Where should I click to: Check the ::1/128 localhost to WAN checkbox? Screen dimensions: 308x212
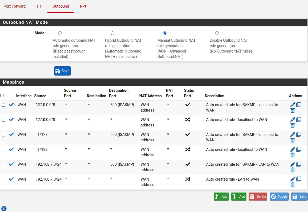[3, 150]
